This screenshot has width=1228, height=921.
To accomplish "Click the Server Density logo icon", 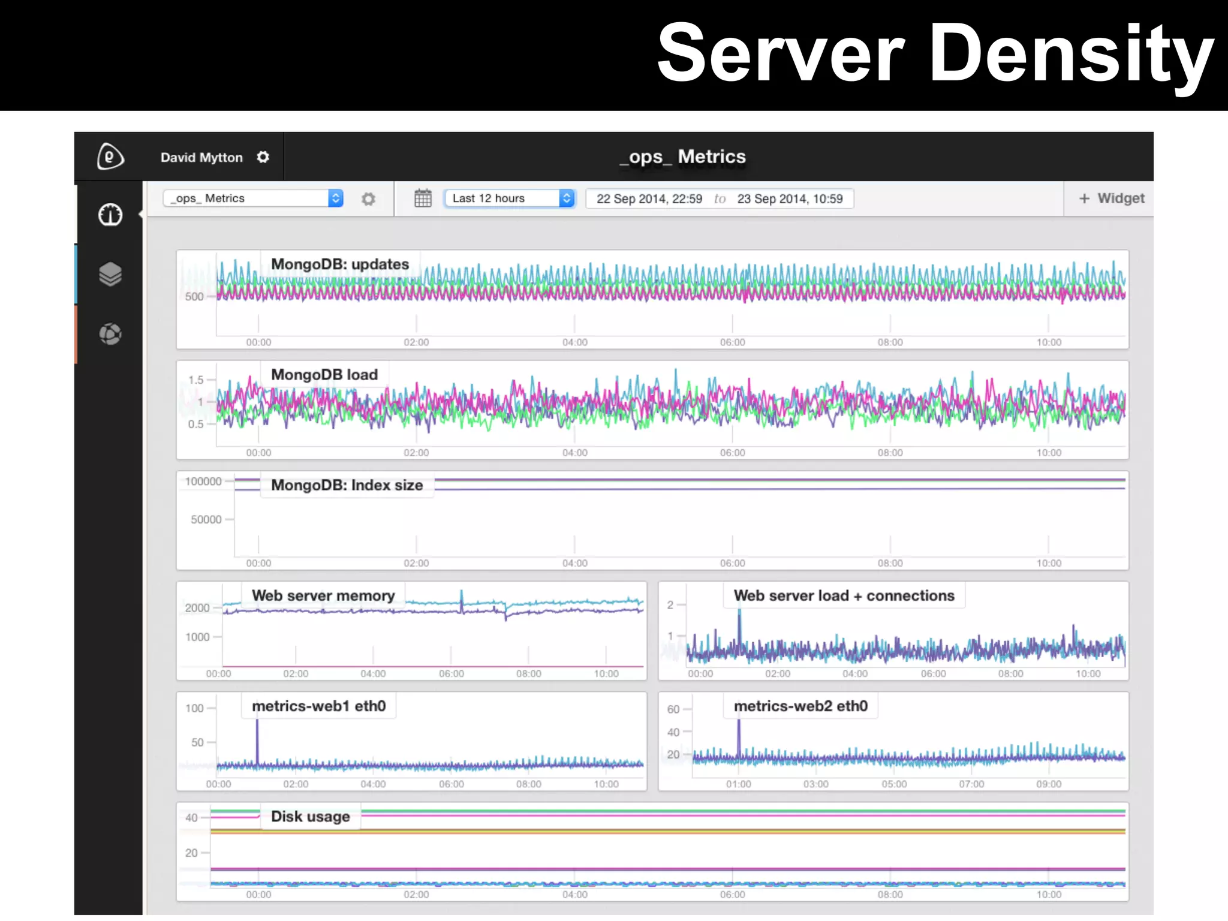I will click(110, 157).
